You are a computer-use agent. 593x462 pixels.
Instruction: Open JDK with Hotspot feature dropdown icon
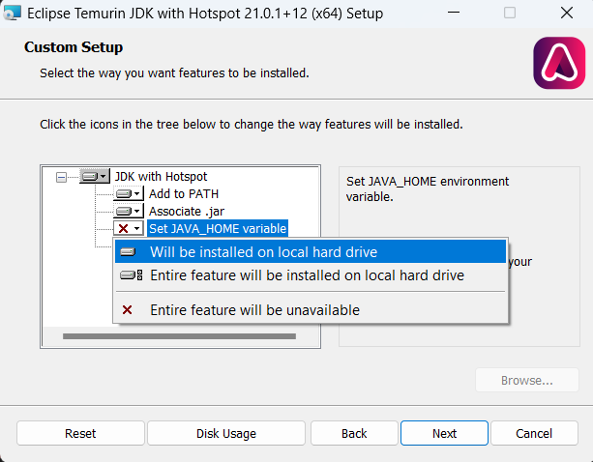pyautogui.click(x=95, y=177)
